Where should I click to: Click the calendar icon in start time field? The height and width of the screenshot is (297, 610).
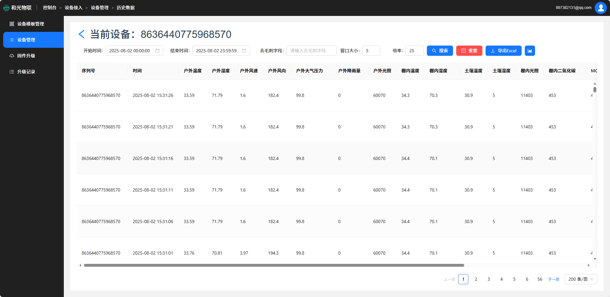tap(157, 51)
